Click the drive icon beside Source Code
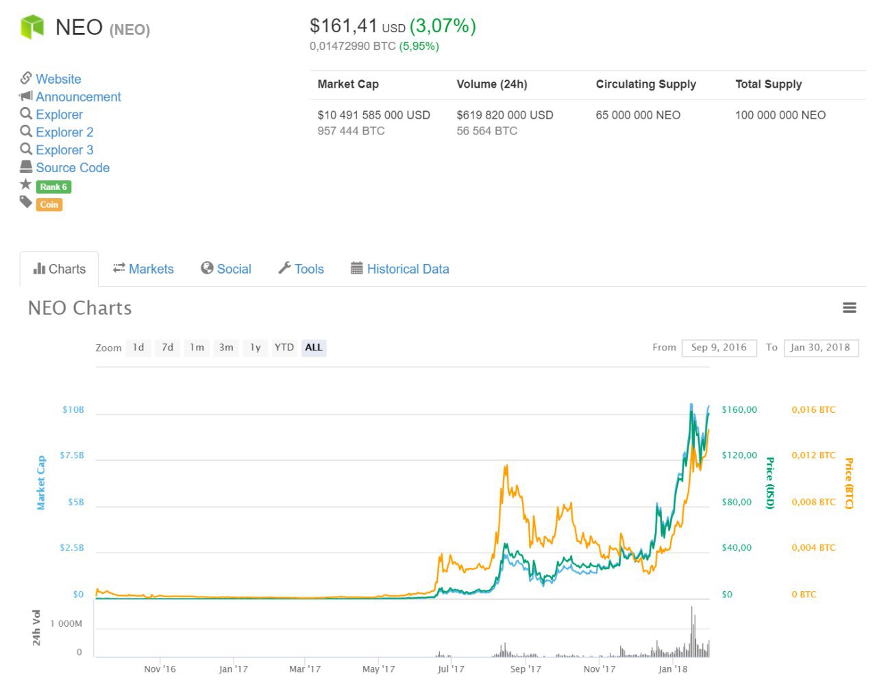This screenshot has height=683, width=877. coord(26,167)
